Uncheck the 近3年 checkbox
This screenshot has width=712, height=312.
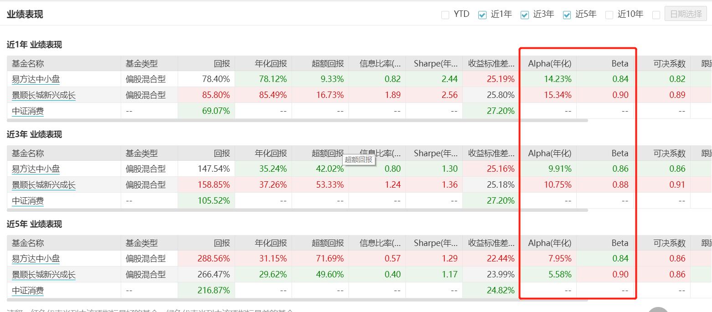pyautogui.click(x=524, y=14)
